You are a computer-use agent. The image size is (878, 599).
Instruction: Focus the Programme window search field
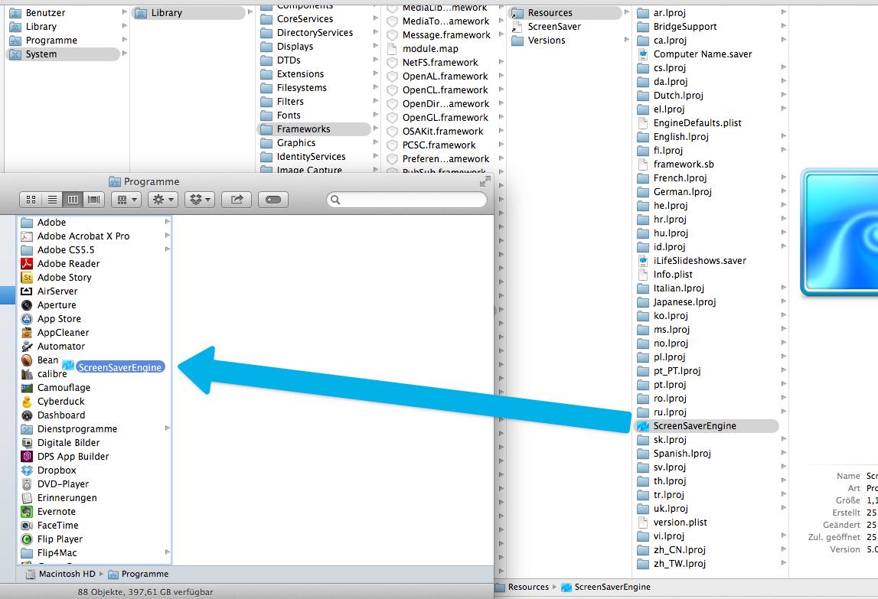(406, 200)
